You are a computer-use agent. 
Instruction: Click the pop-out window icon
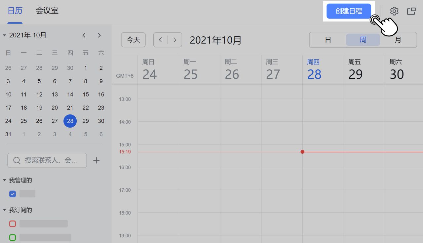coord(411,11)
